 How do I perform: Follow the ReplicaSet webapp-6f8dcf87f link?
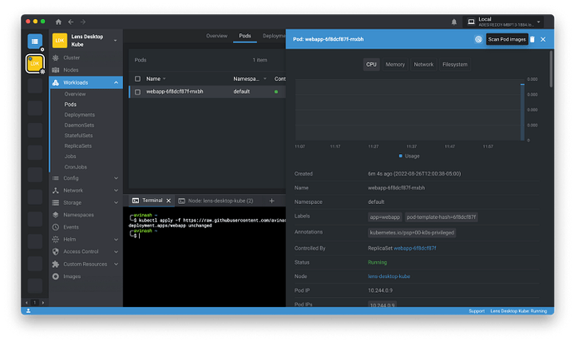coord(415,248)
